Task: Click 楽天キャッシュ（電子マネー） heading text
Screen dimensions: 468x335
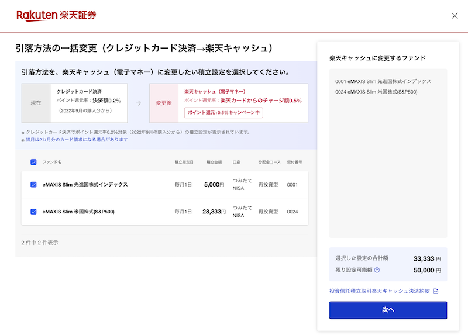Action: 215,91
